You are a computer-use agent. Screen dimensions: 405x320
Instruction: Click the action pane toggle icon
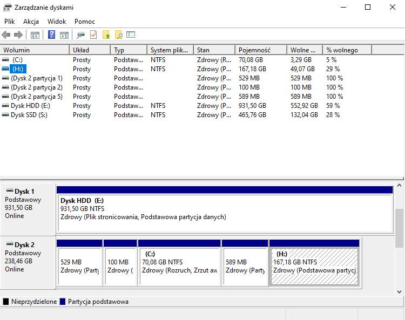pyautogui.click(x=64, y=35)
